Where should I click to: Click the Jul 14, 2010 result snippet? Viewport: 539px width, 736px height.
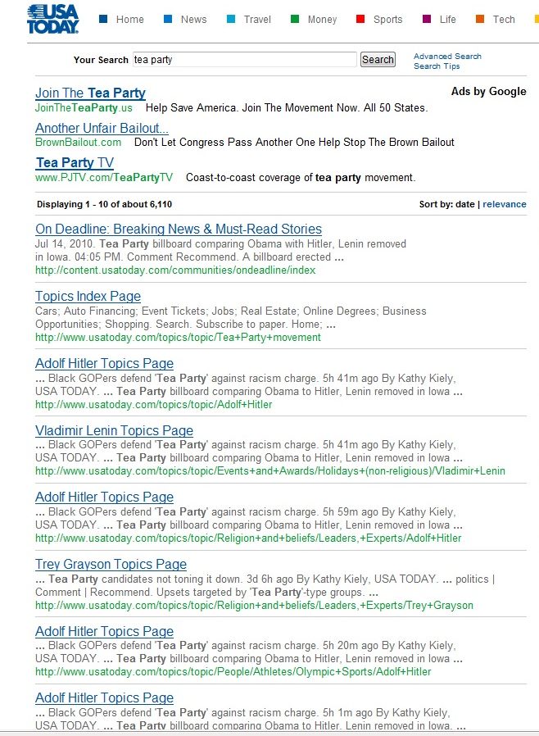point(220,251)
